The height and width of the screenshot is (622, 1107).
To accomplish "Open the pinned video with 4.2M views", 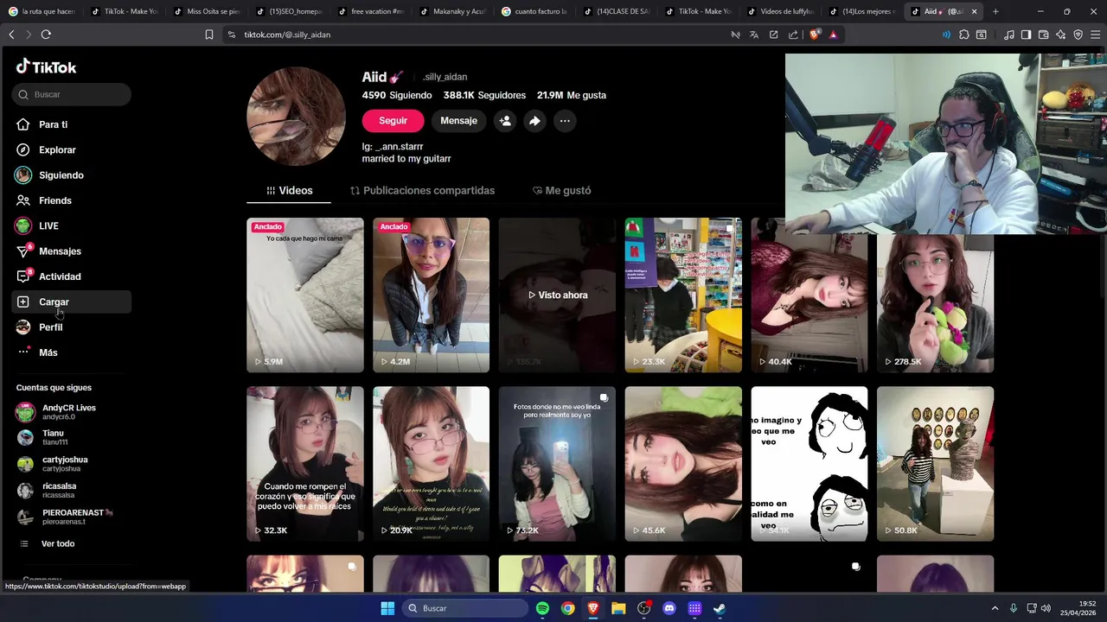I will (x=431, y=295).
